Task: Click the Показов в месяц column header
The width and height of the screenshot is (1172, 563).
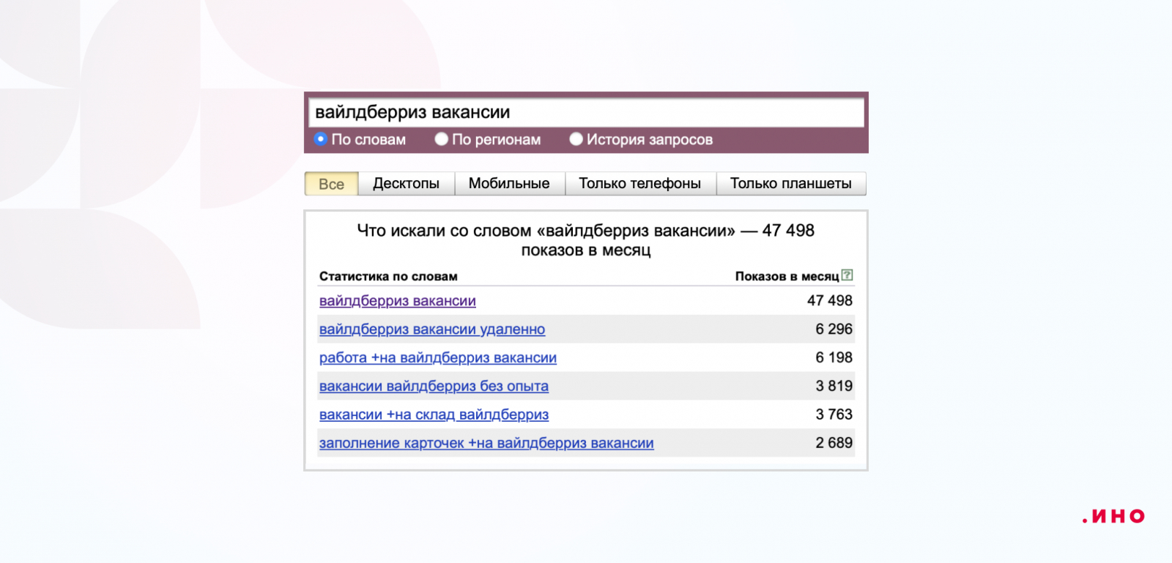Action: (787, 277)
